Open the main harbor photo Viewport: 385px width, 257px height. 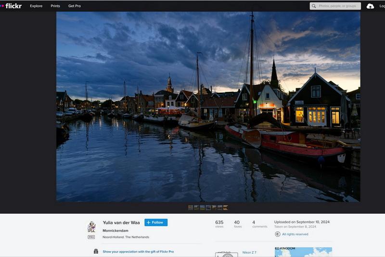click(x=208, y=107)
